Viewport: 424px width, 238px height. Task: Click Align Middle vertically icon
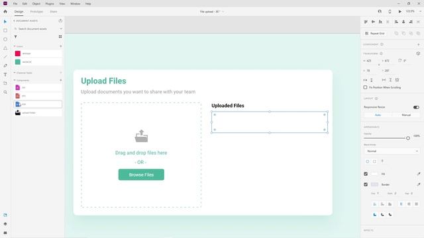pos(373,22)
